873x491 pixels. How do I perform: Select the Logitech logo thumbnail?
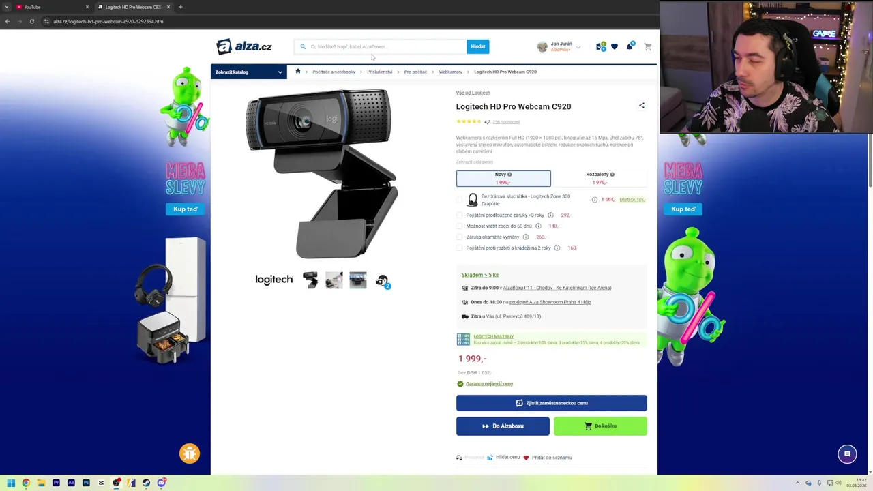coord(274,280)
